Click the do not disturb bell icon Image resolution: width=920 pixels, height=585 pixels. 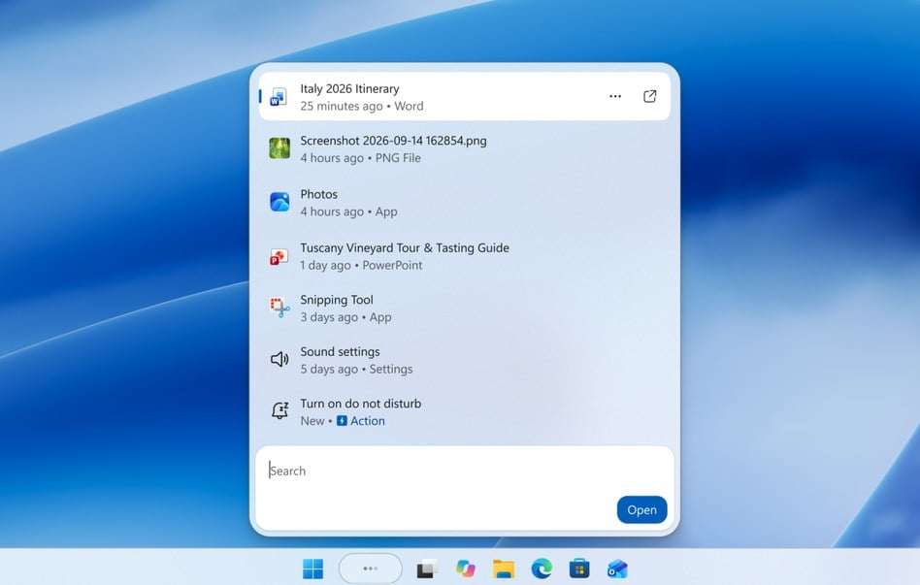click(279, 410)
